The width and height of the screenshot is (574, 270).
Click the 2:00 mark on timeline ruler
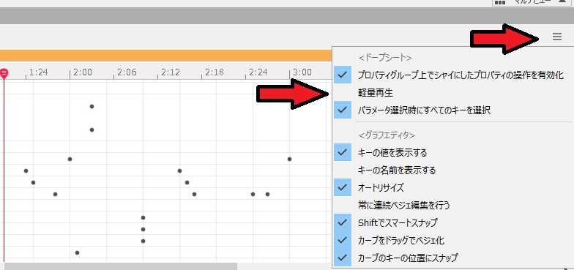point(83,72)
